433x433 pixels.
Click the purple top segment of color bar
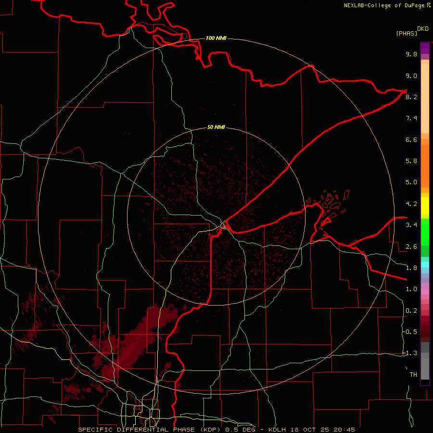click(x=425, y=48)
